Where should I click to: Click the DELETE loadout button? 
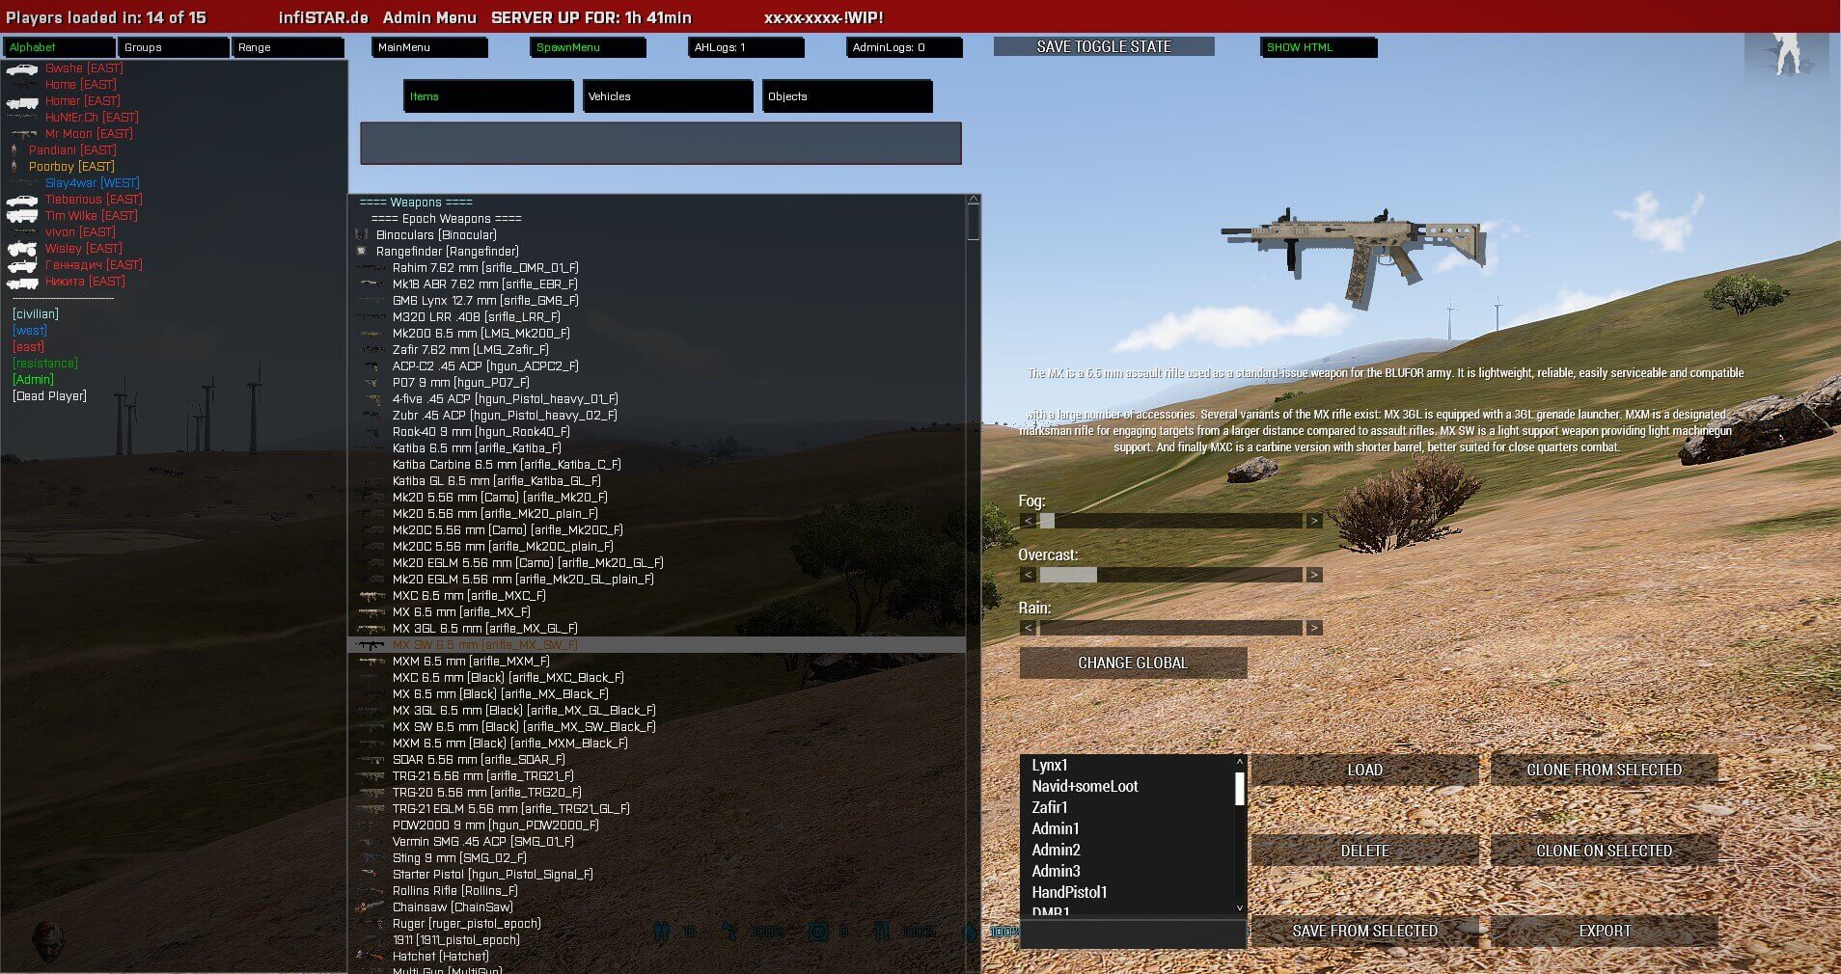[x=1364, y=852]
